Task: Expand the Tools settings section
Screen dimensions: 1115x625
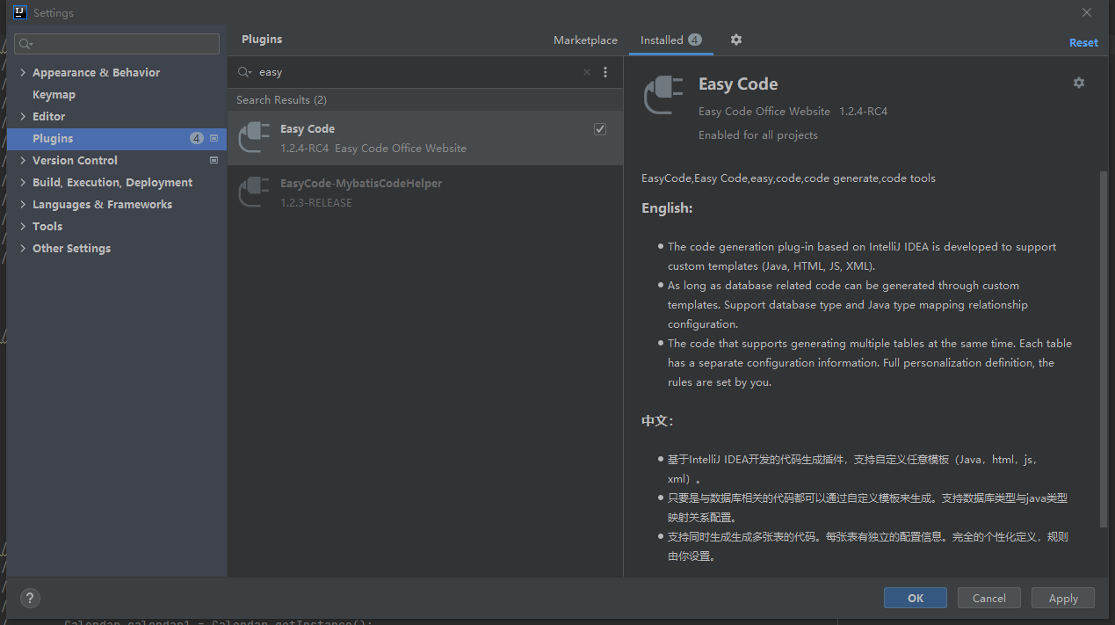Action: click(23, 226)
